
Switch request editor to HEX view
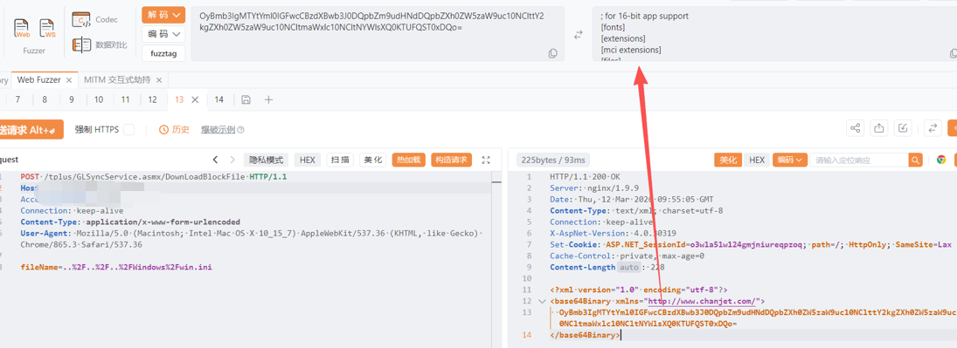point(307,160)
